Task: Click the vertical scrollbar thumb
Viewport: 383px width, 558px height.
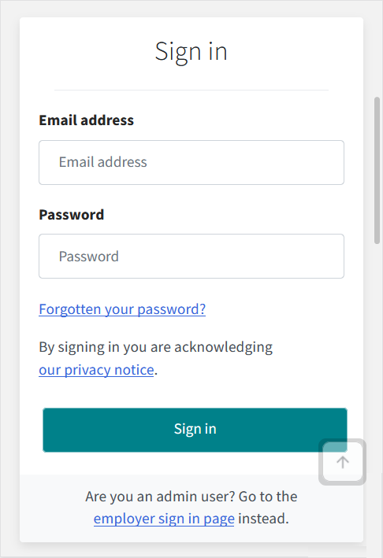Action: click(x=377, y=170)
